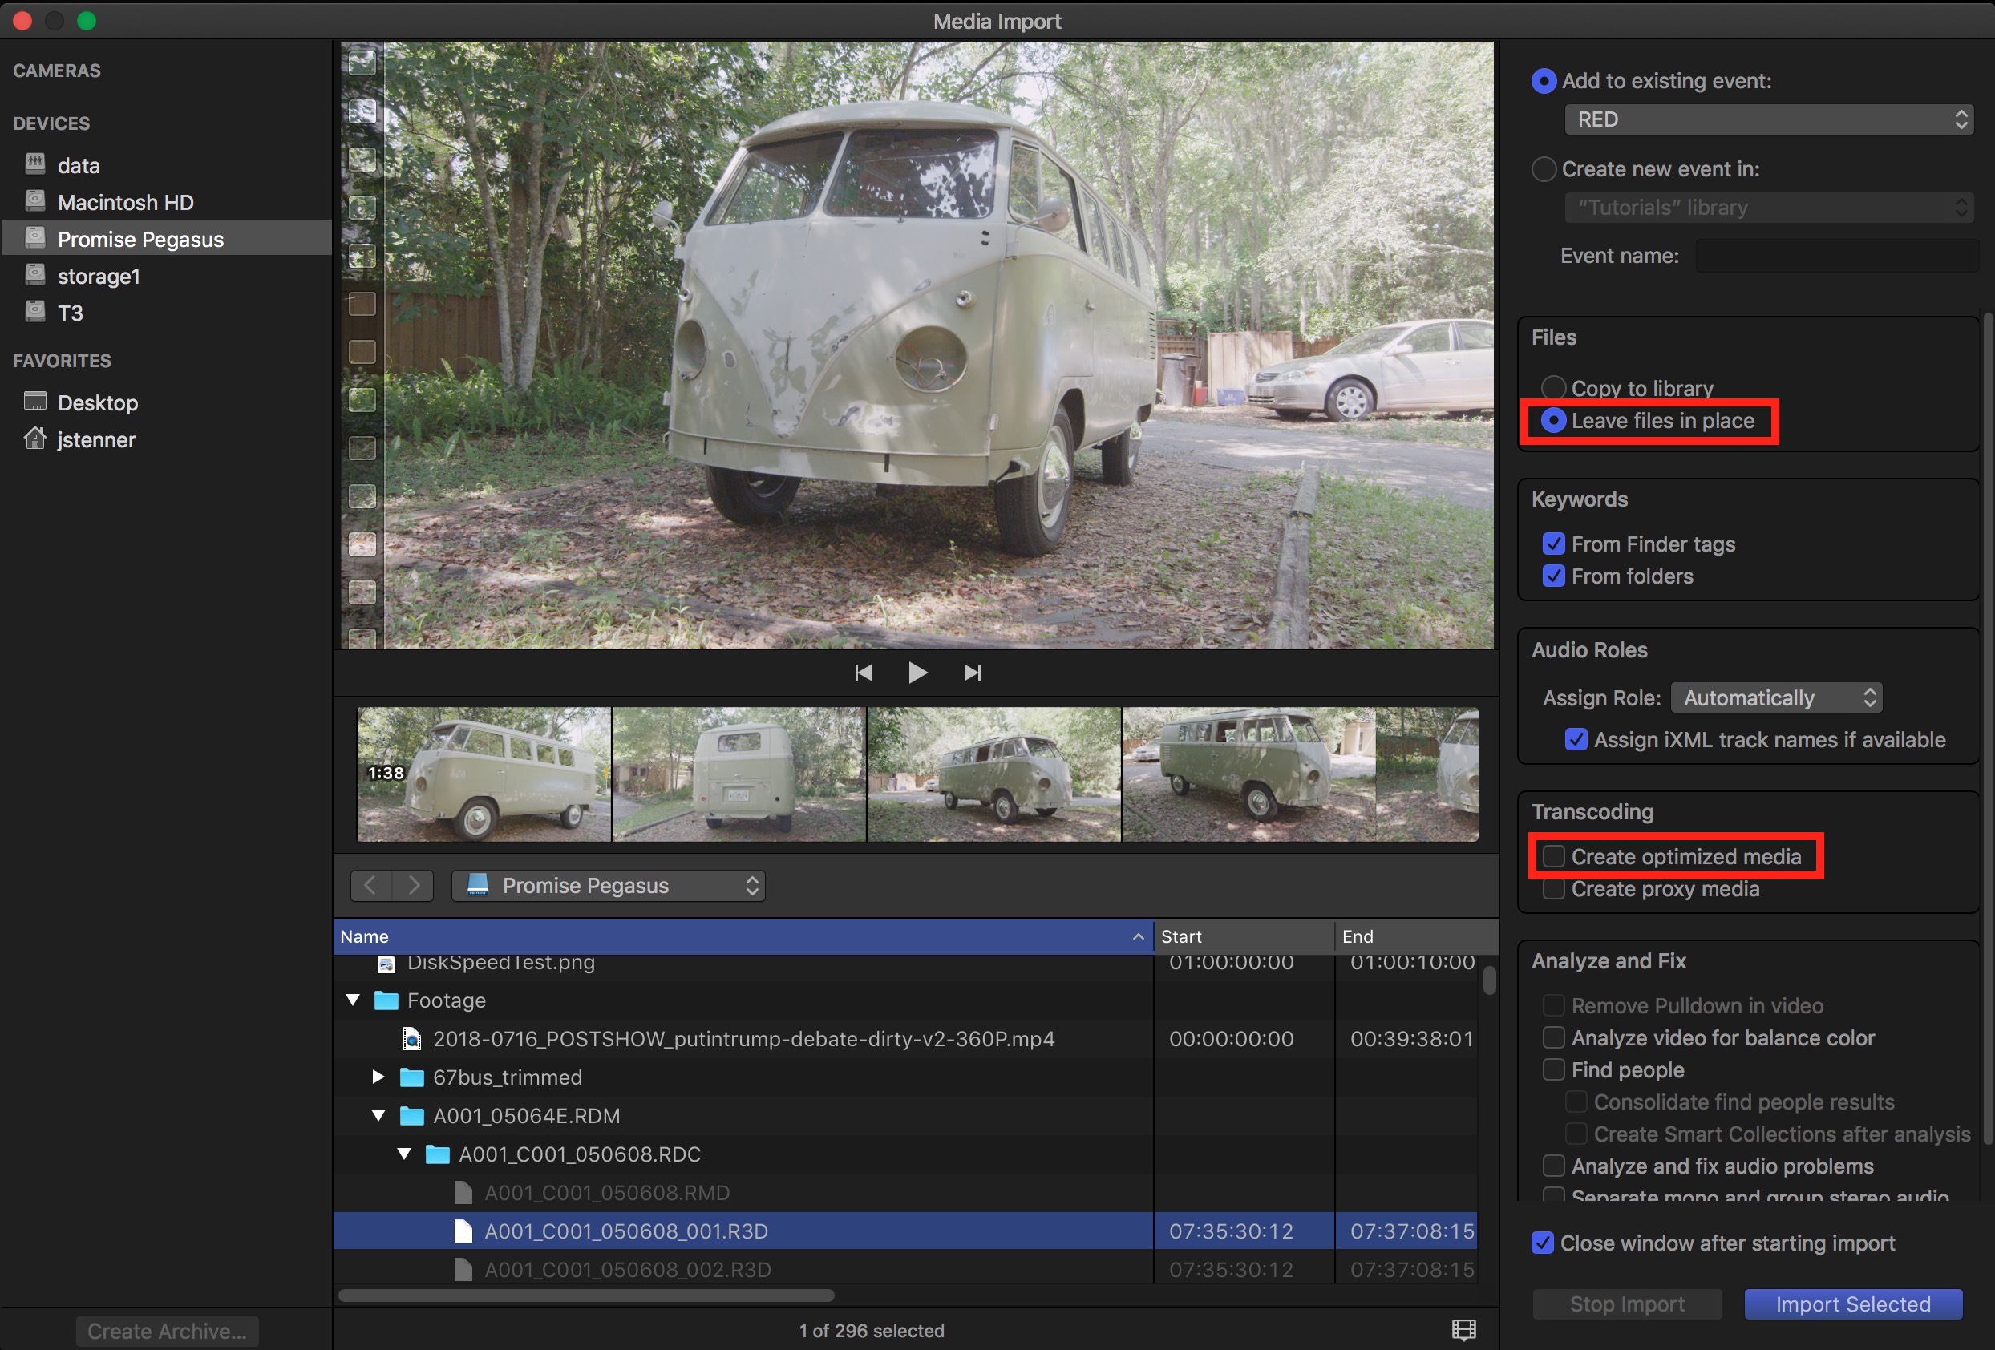1995x1350 pixels.
Task: Open the Assign Role Automatically dropdown
Action: (1775, 697)
